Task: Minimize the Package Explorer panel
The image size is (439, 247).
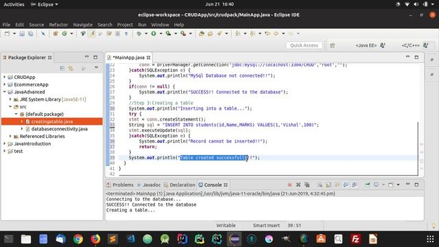Action: [87, 57]
